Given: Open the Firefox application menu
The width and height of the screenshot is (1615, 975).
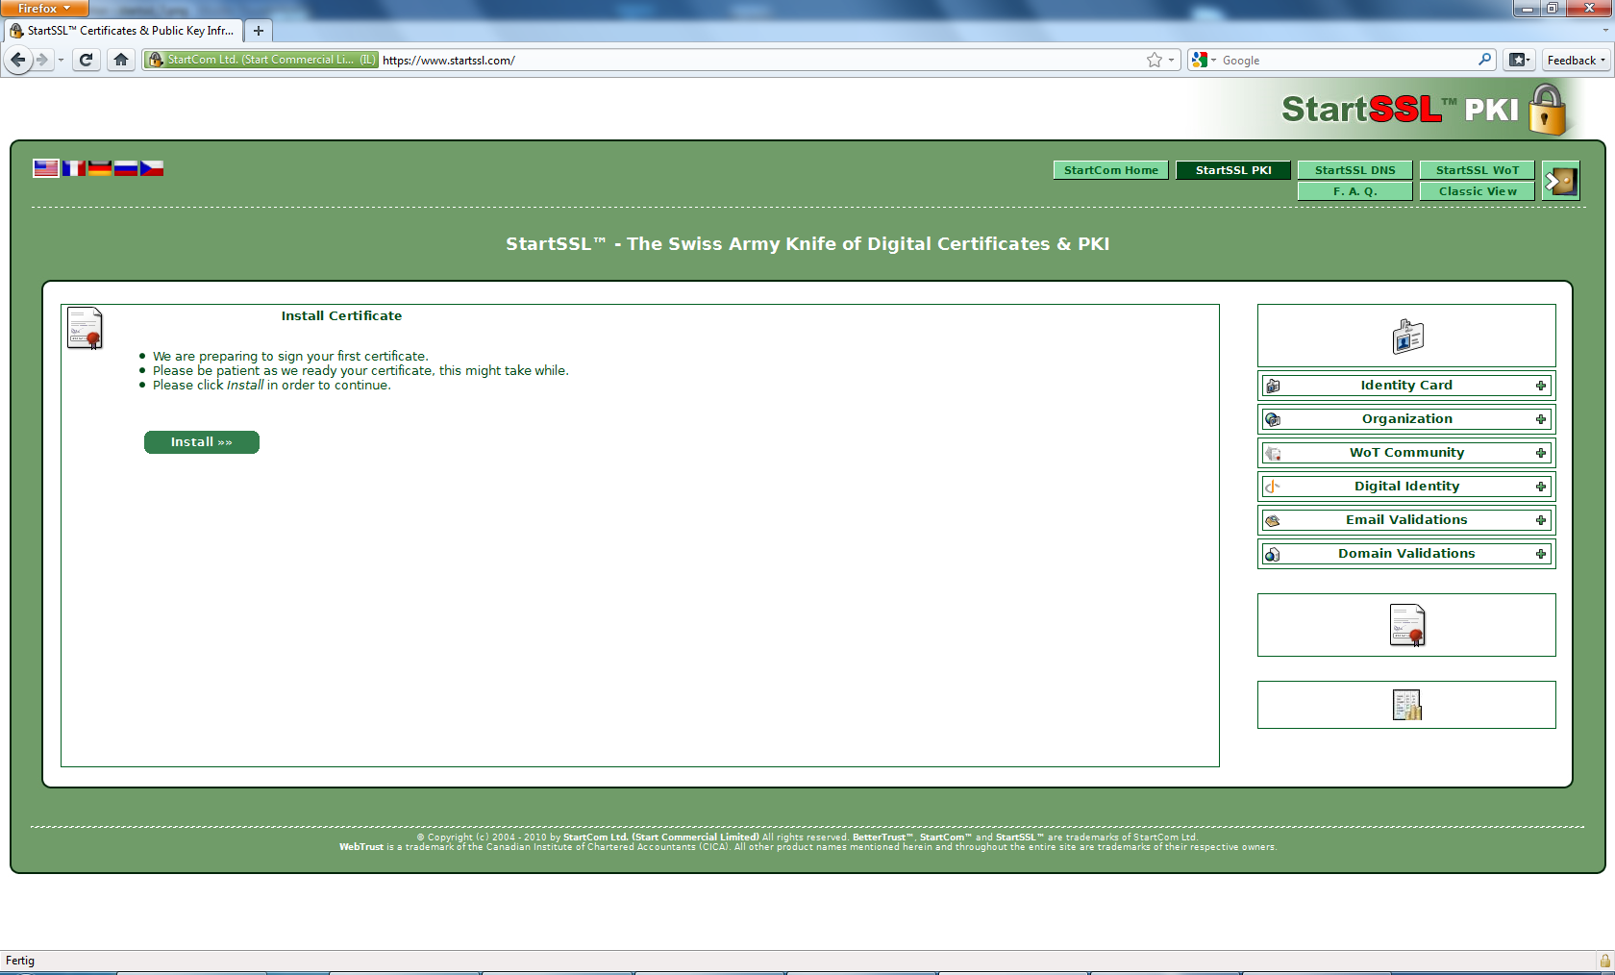Looking at the screenshot, I should [44, 9].
